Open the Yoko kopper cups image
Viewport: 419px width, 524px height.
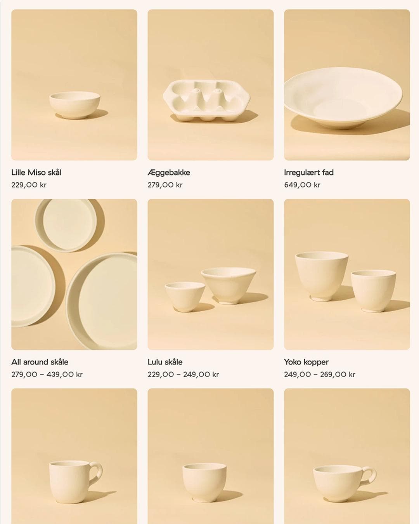[347, 274]
